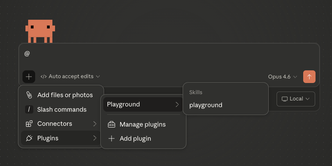This screenshot has width=332, height=166.
Task: Select the Slash commands menu entry
Action: coord(62,109)
